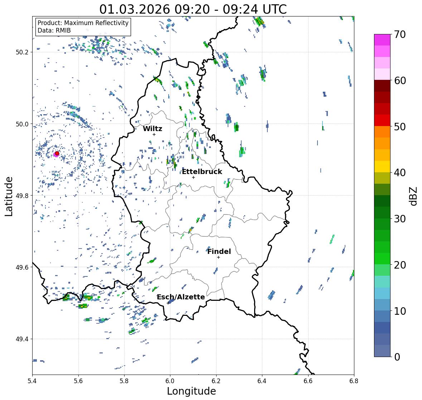Click the Longitude axis label
422x400 pixels.
(191, 391)
